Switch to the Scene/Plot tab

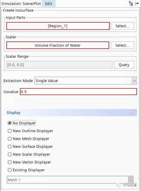tap(32, 3)
